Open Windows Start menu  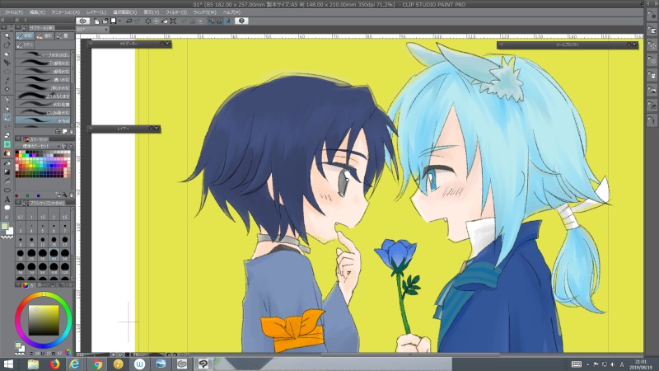(x=8, y=364)
